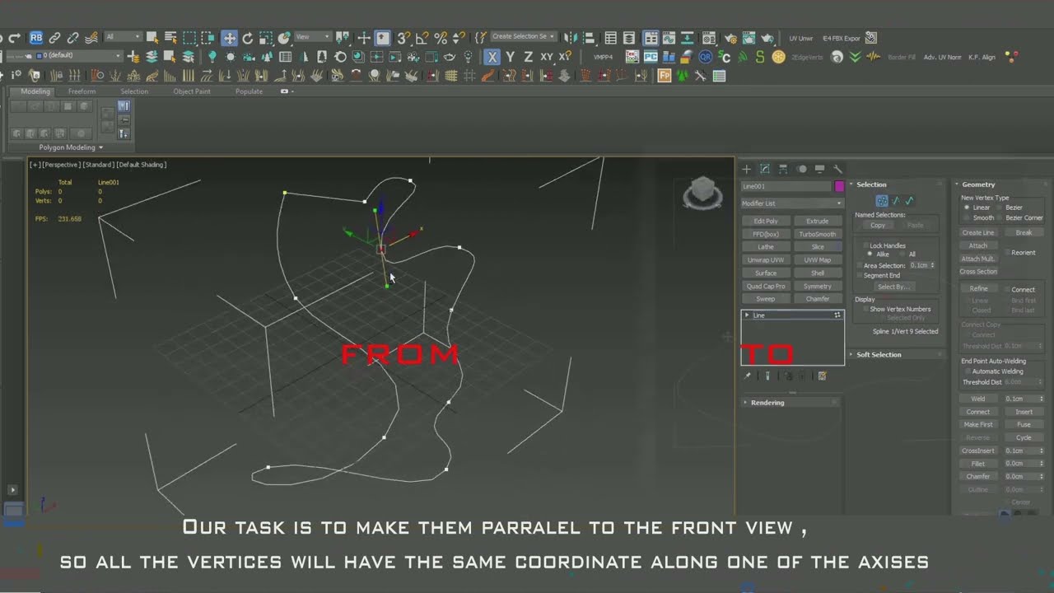Choose the Rectangular Selection Region tool
Viewport: 1054px width, 593px height.
point(189,38)
